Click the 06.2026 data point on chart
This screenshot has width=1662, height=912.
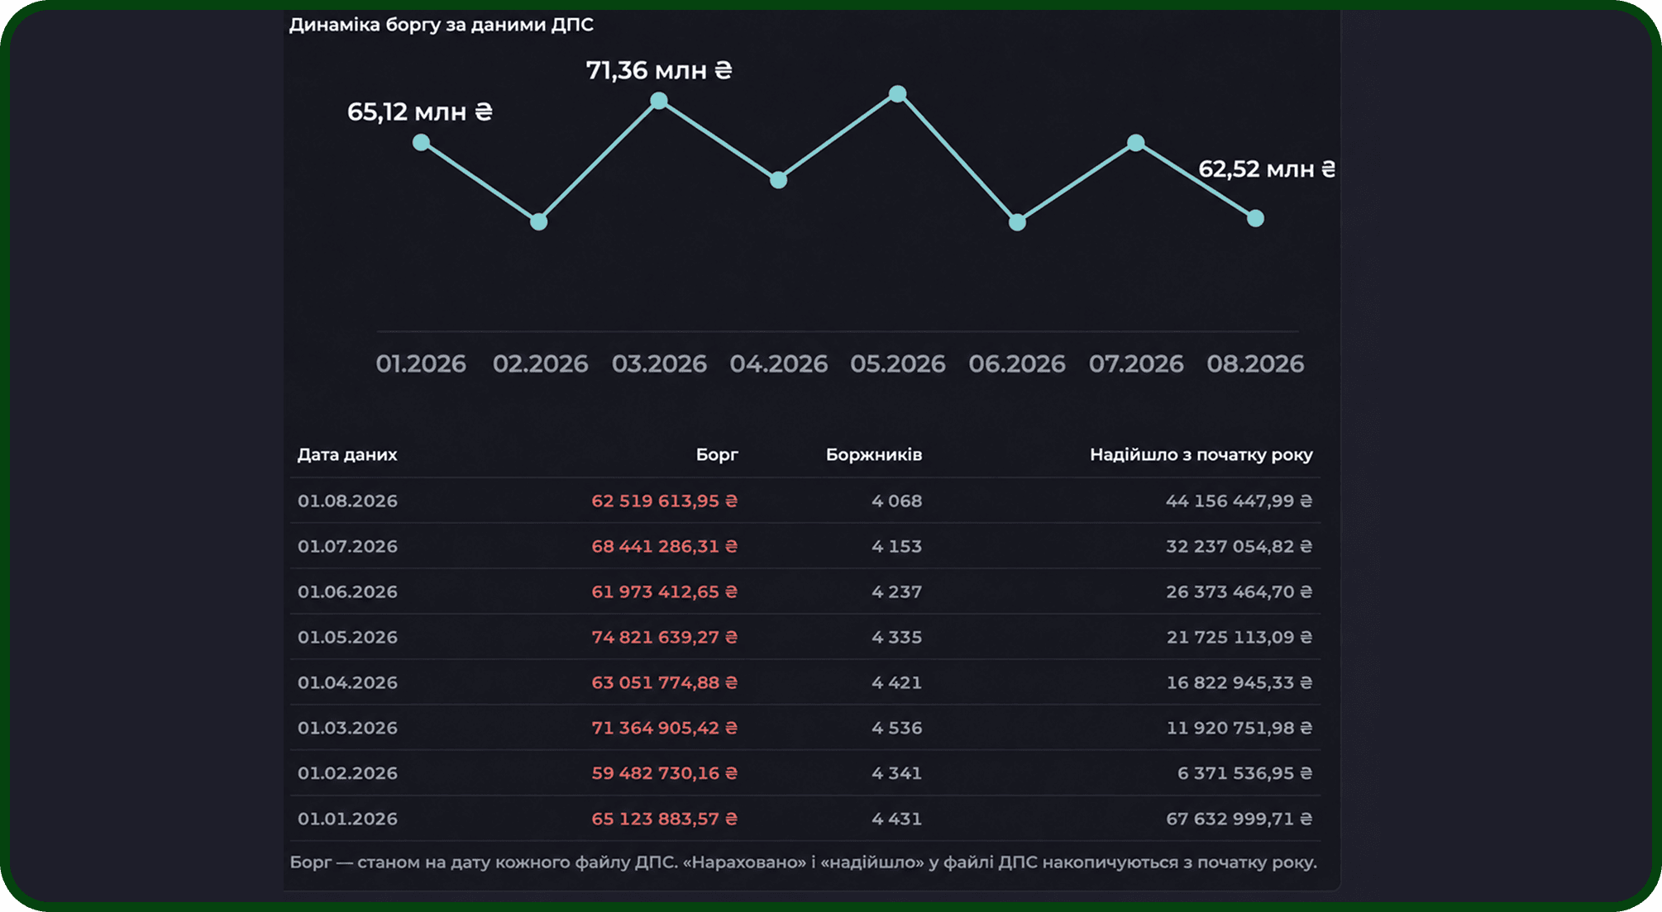point(1017,222)
